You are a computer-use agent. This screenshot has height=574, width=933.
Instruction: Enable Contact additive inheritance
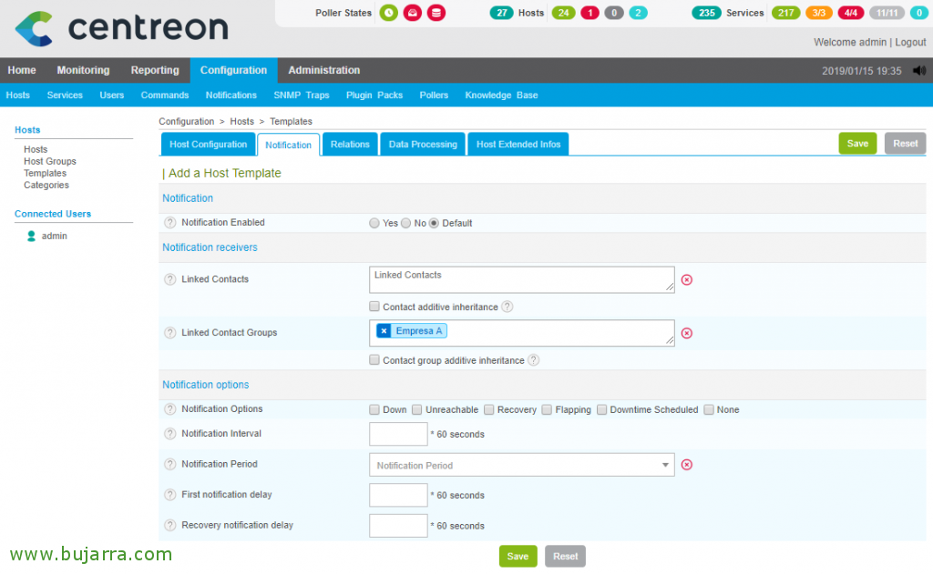[x=374, y=307]
